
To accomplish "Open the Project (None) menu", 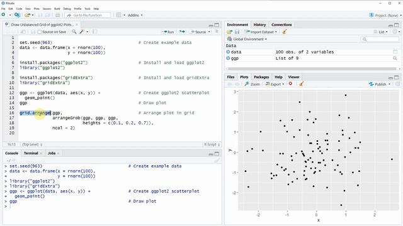I will click(385, 15).
